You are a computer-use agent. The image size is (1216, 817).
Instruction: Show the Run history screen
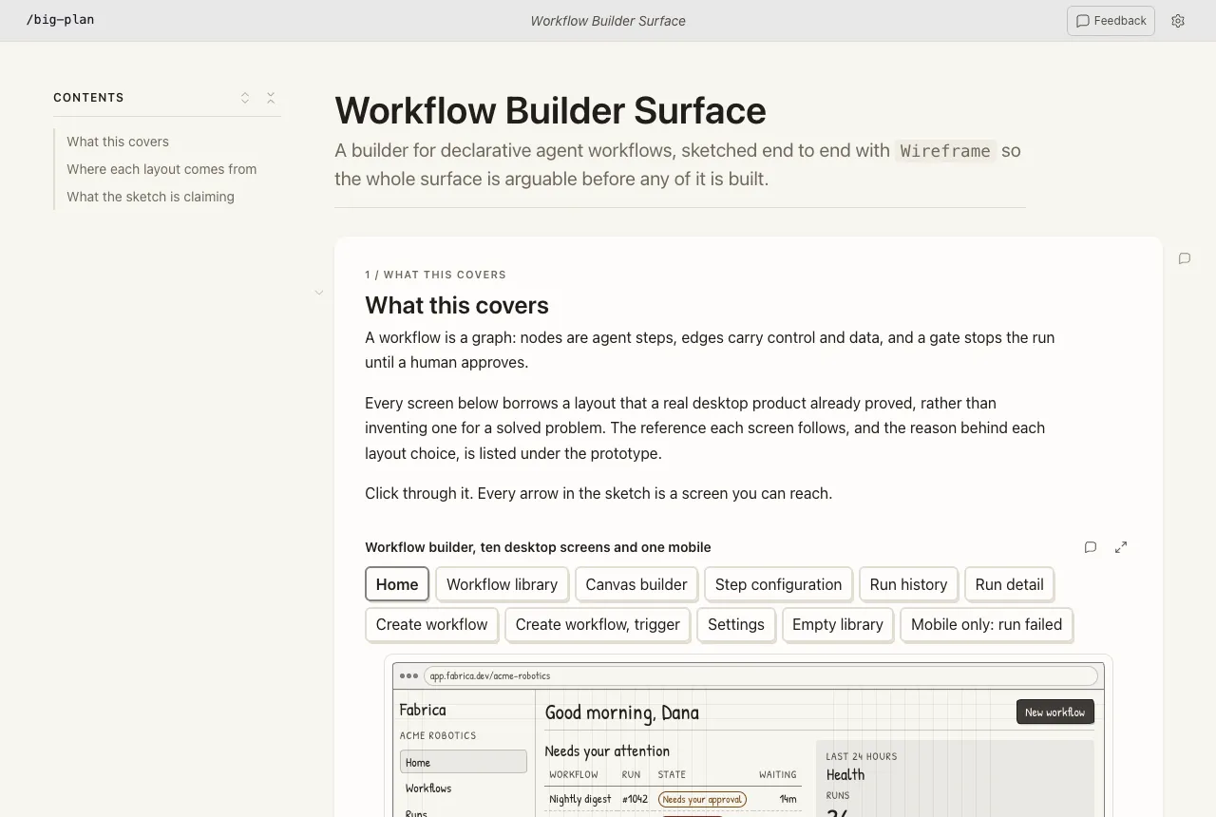908,584
